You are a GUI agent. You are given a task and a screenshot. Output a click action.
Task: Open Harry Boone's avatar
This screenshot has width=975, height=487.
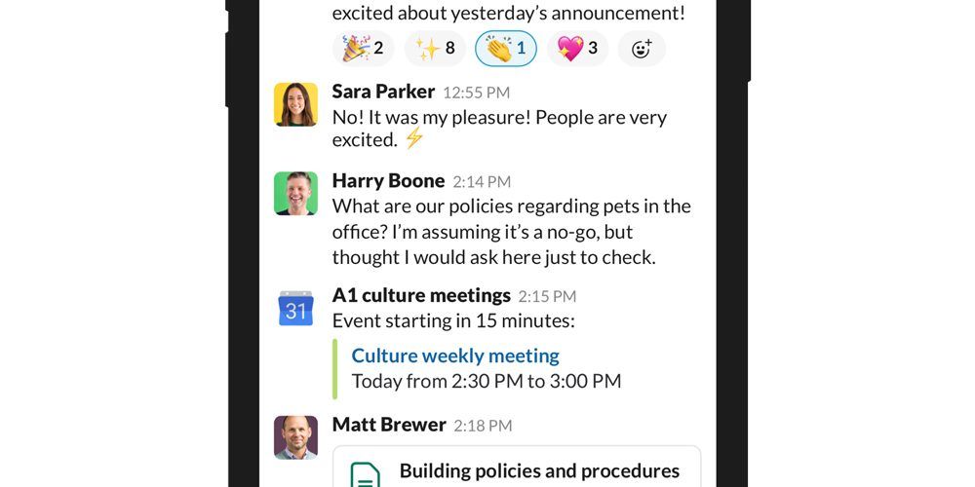tap(296, 193)
